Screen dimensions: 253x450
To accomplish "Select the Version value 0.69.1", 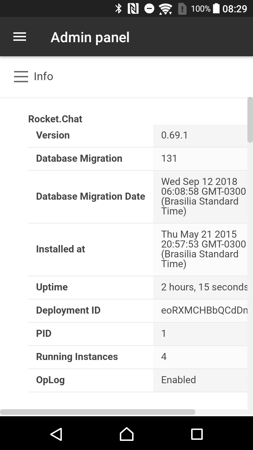I will coord(175,135).
